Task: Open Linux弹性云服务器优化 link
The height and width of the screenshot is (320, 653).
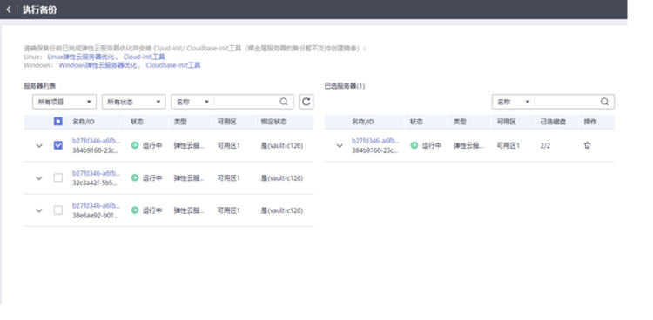Action: (82, 57)
